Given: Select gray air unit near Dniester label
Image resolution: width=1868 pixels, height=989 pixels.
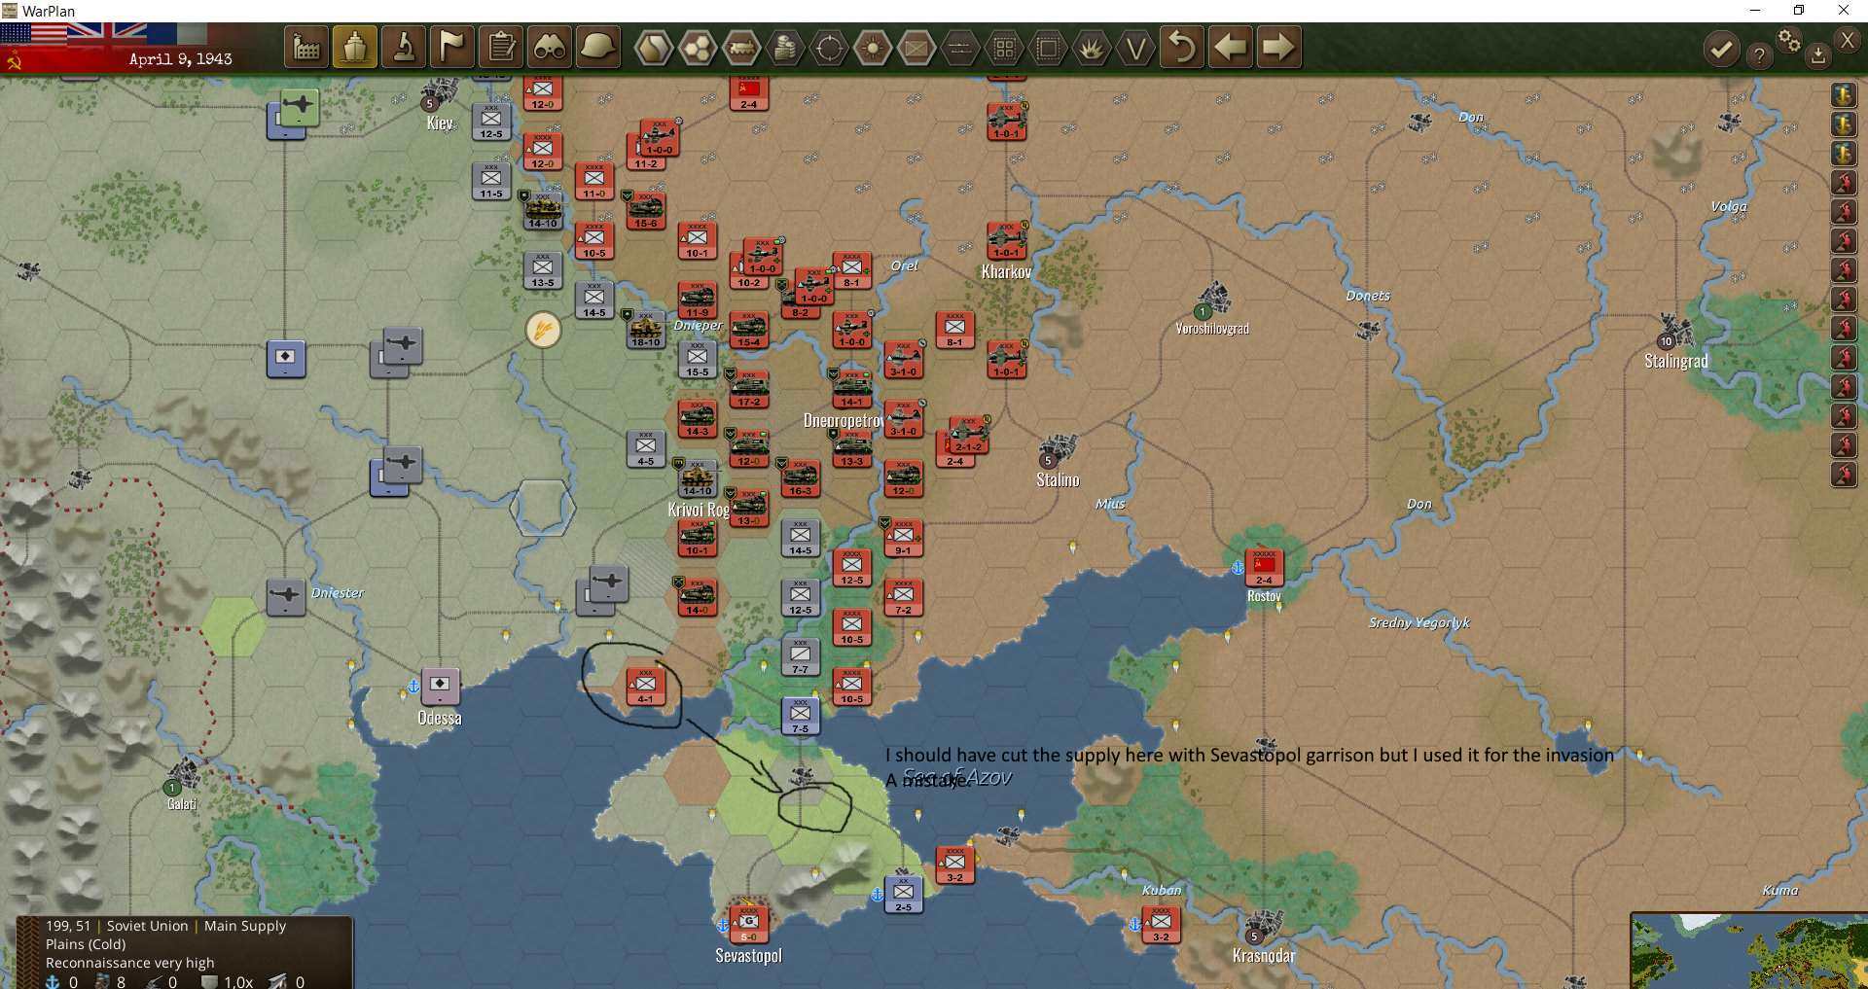Looking at the screenshot, I should [286, 597].
